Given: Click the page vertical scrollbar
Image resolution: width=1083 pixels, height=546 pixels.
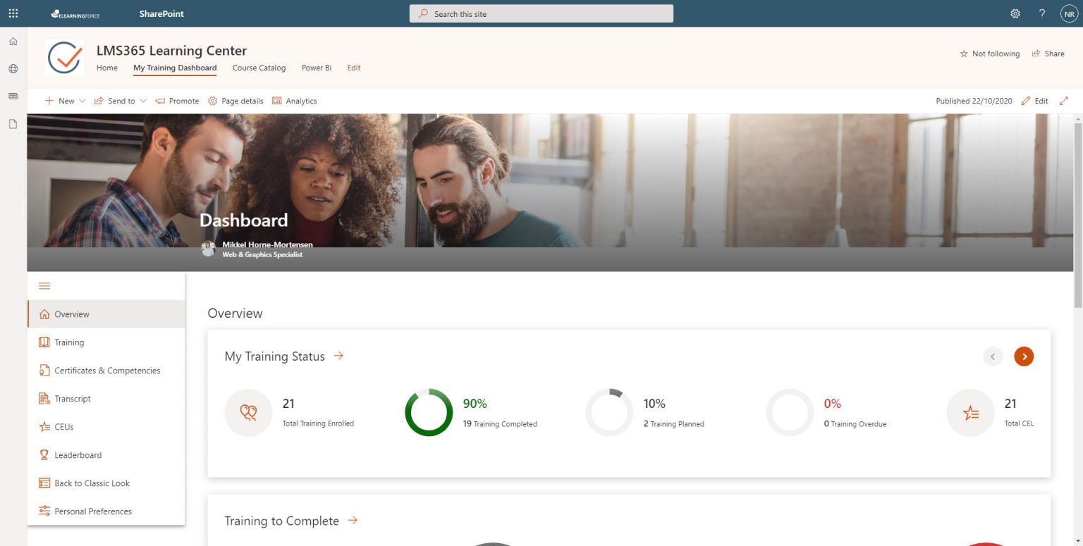Looking at the screenshot, I should coord(1077,215).
